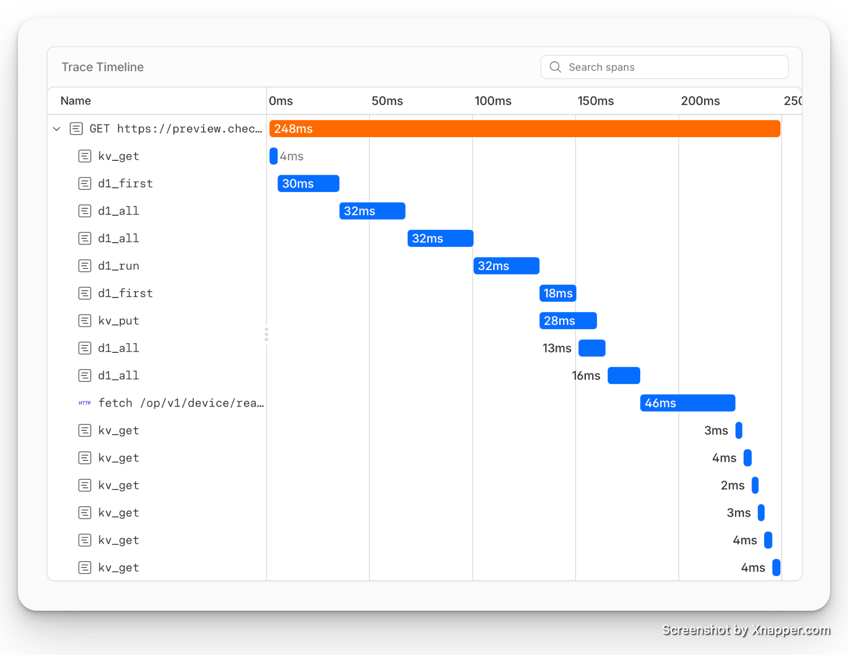848x655 pixels.
Task: Click the 30ms d1_first span bar
Action: pos(309,184)
